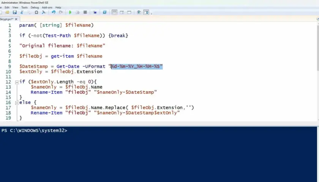The width and height of the screenshot is (319, 182).
Task: Start PowerShell.exe from the toolbar icon
Action: [104, 13]
